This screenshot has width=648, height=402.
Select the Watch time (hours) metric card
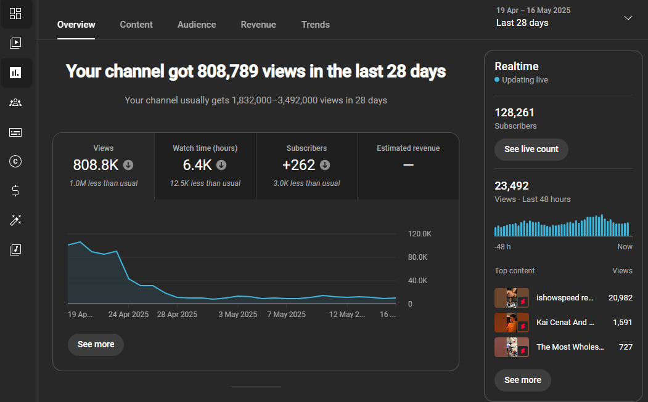(205, 166)
